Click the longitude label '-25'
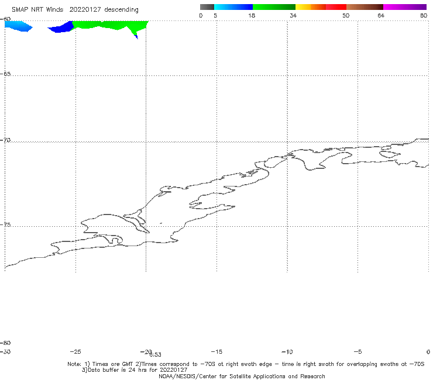This screenshot has width=433, height=380. 75,351
